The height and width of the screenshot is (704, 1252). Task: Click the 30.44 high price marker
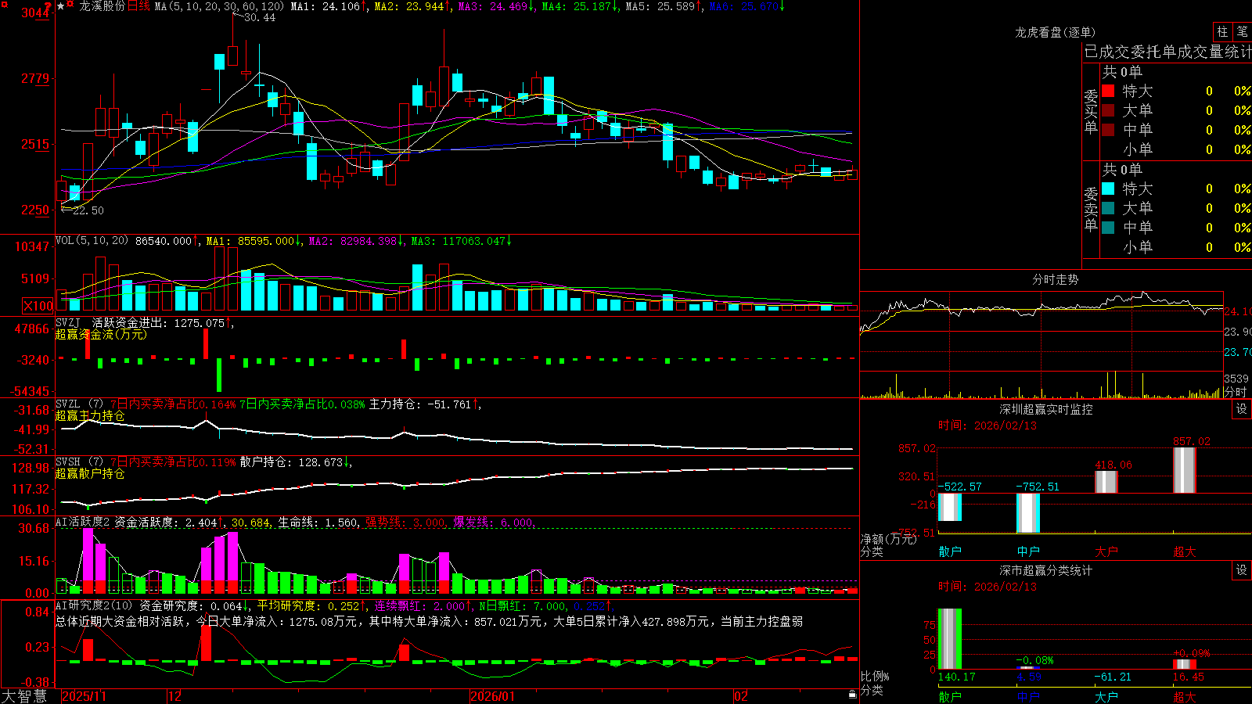point(259,17)
